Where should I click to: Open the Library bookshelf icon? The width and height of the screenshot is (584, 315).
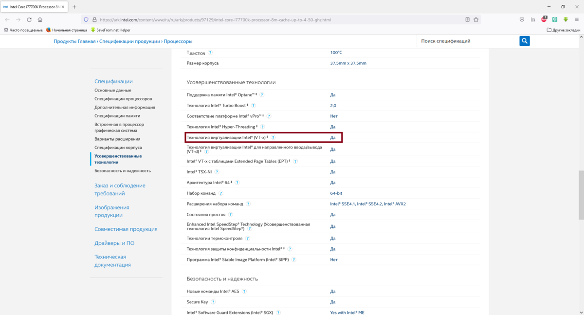coord(533,19)
